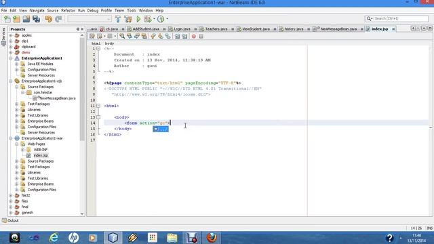Click the Save All toolbar icon
The image size is (434, 244).
(x=36, y=19)
